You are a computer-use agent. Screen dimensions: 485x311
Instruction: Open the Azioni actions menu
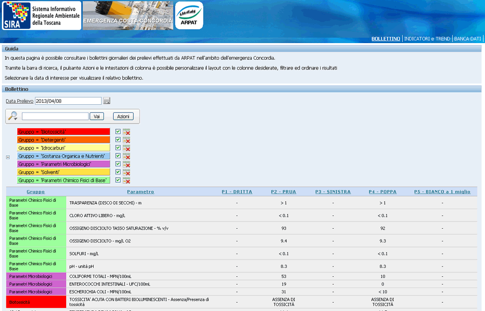123,117
